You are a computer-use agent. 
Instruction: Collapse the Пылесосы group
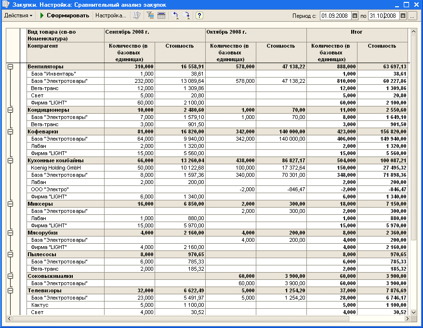(x=10, y=254)
